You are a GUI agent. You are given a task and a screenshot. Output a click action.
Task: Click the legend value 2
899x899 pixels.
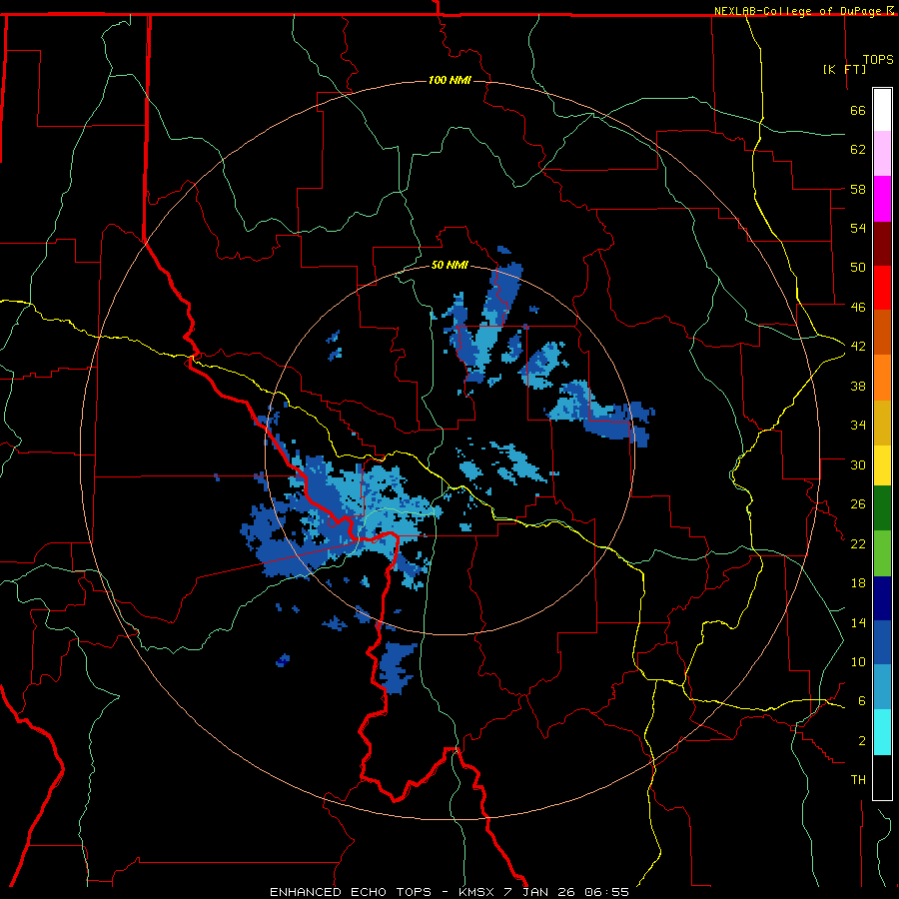(862, 741)
